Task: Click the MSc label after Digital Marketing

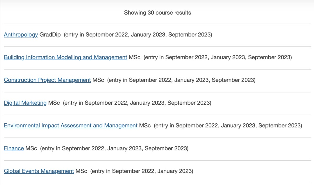Action: click(x=54, y=103)
